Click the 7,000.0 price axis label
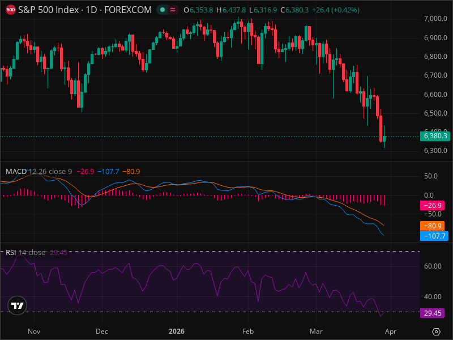The height and width of the screenshot is (340, 453). pos(435,19)
